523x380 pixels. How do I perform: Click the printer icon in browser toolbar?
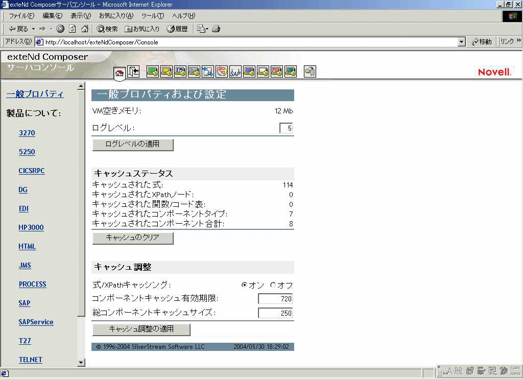click(216, 29)
